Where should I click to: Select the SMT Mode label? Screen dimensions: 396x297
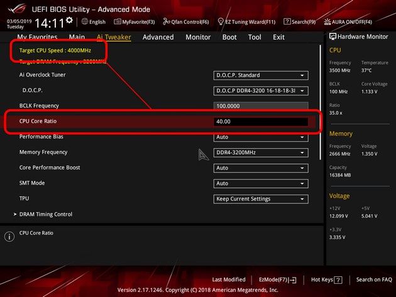pyautogui.click(x=32, y=183)
